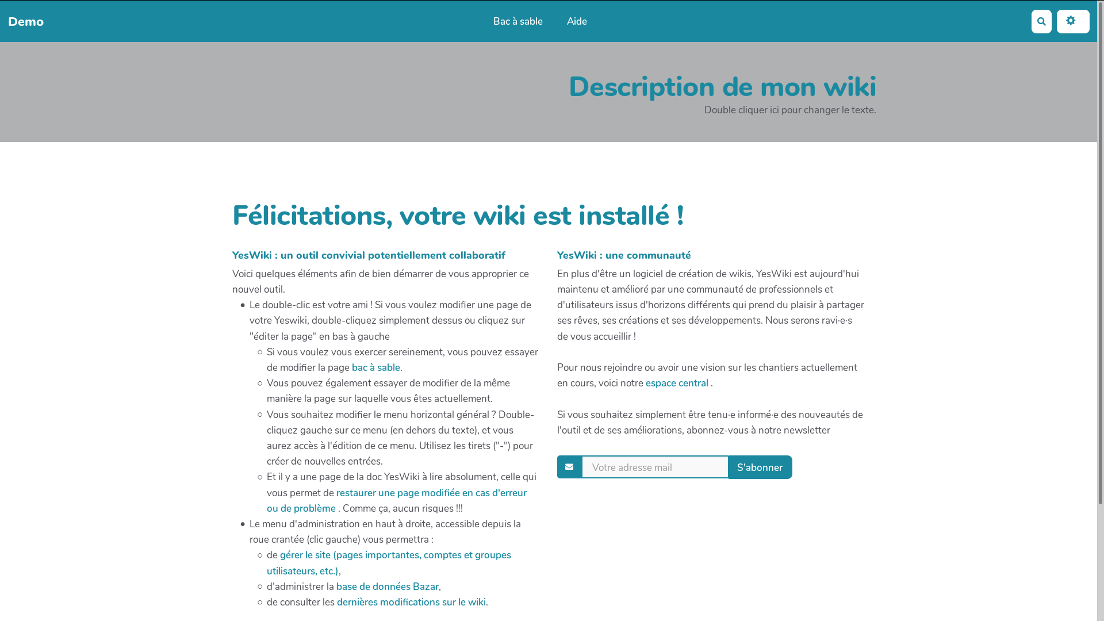Select the Aide help menu item
This screenshot has width=1104, height=621.
pyautogui.click(x=577, y=21)
